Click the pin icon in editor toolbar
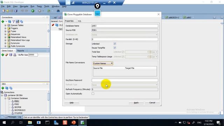The width and height of the screenshot is (224, 126). point(53,25)
